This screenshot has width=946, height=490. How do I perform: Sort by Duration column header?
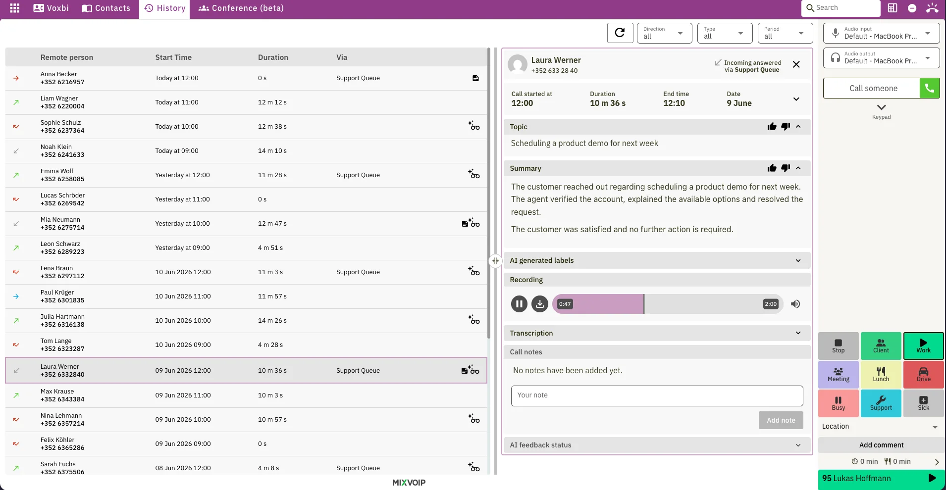point(273,57)
